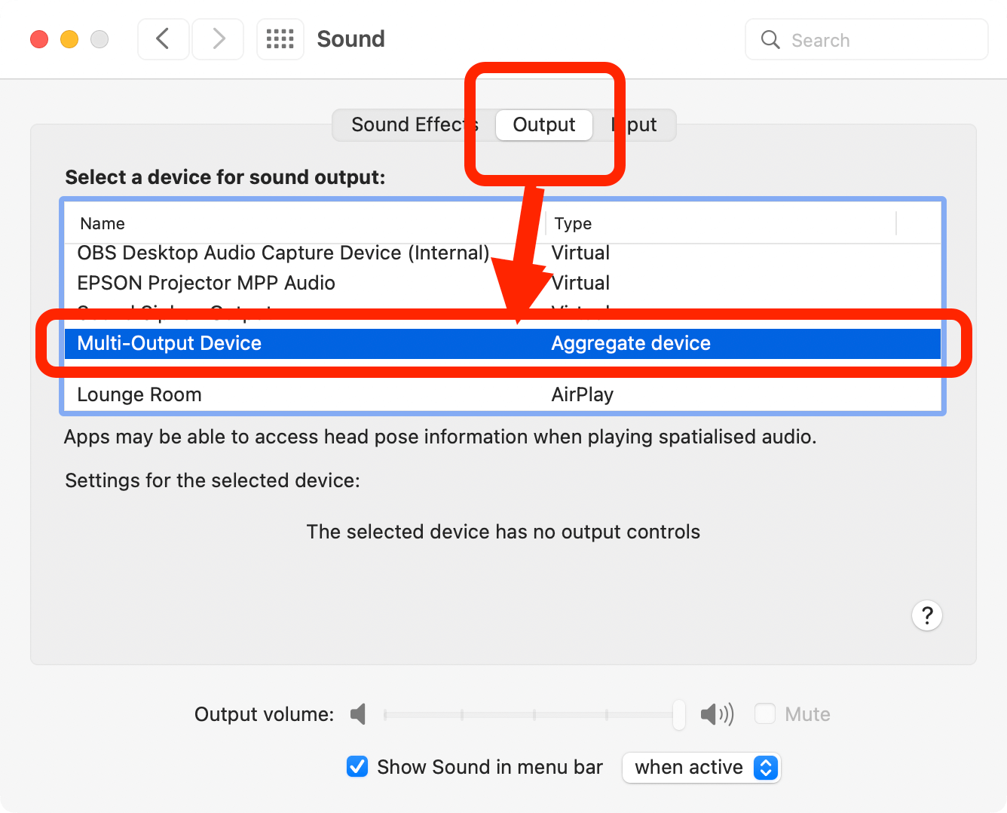Click the low volume speaker icon
This screenshot has width=1007, height=813.
(358, 714)
